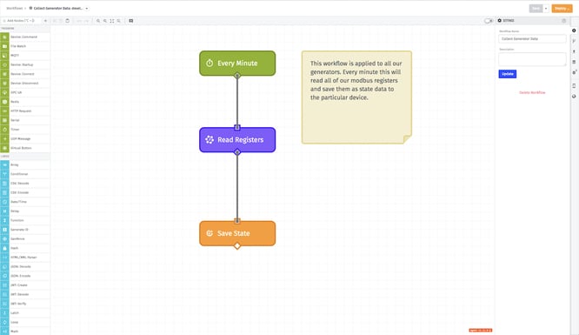This screenshot has width=579, height=335.
Task: Click the fit-to-screen zoom icon
Action: pyautogui.click(x=112, y=21)
